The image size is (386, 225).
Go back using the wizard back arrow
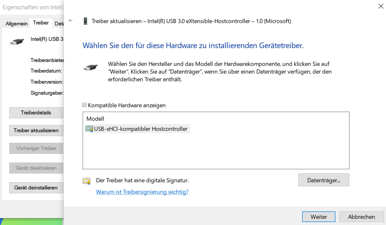71,21
